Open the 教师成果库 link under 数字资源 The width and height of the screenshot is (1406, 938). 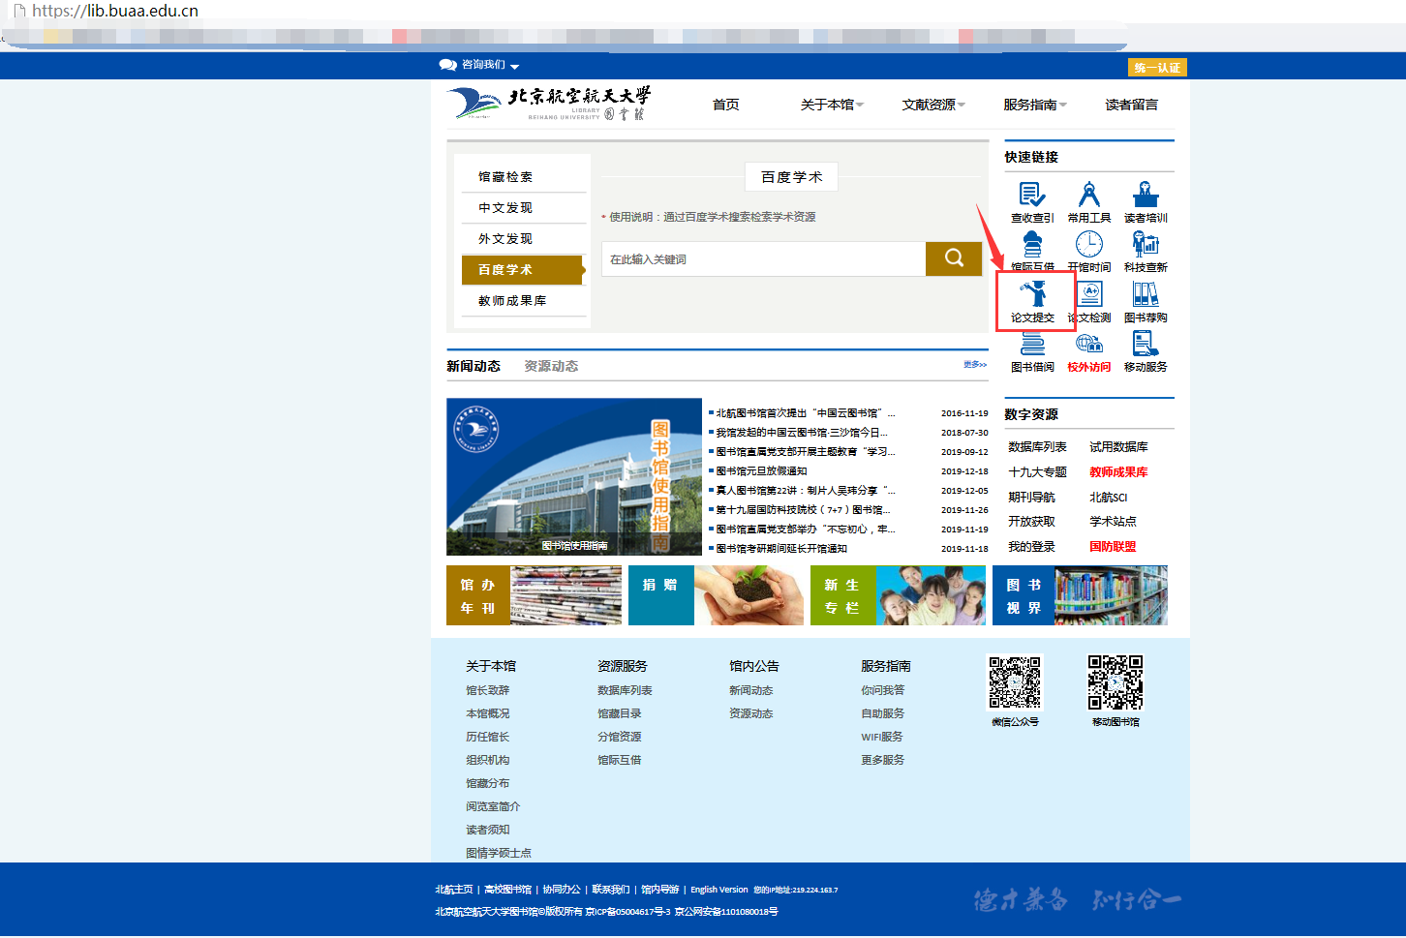(1118, 472)
